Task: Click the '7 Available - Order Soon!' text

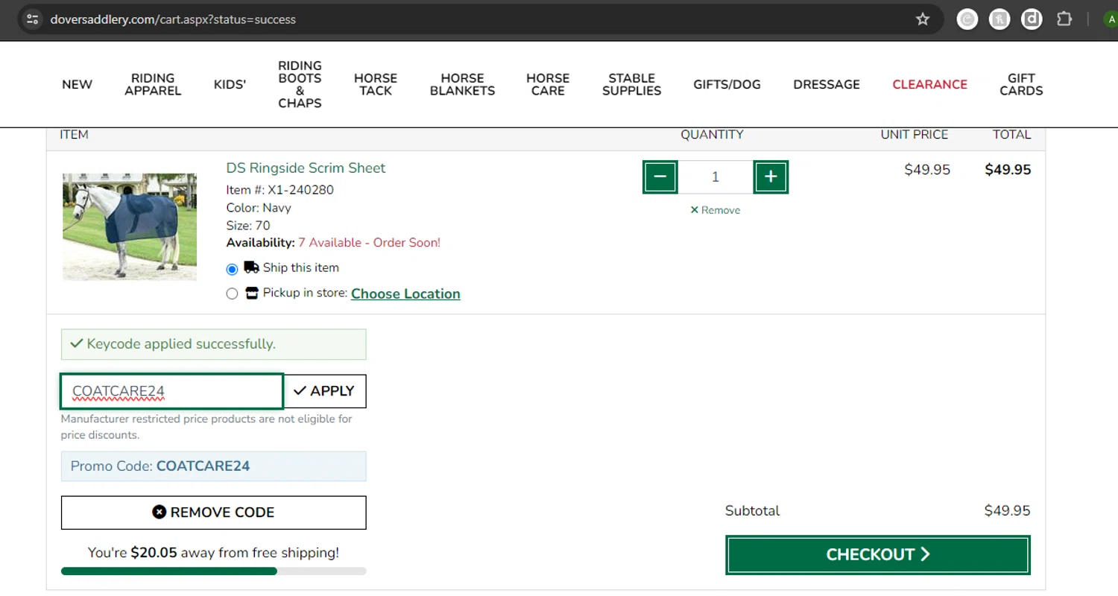Action: [369, 243]
